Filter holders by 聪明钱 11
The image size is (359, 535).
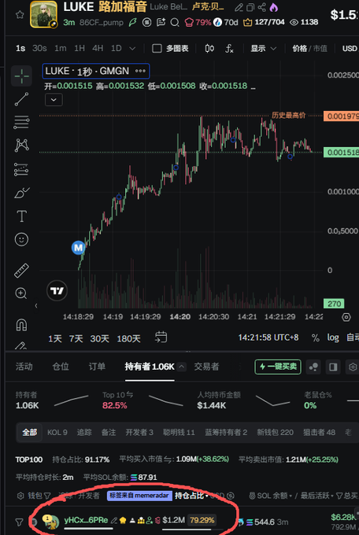tap(179, 433)
